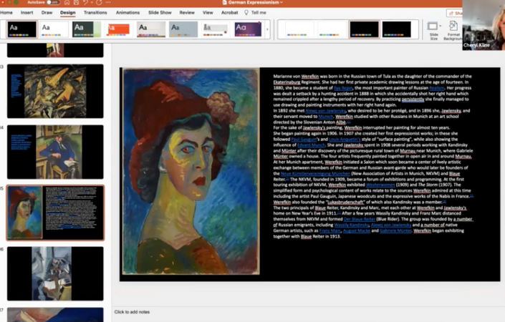Apply the orange-red theme thumbnail

coord(118,29)
